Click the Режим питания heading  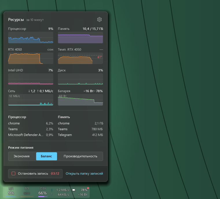[x=21, y=148]
